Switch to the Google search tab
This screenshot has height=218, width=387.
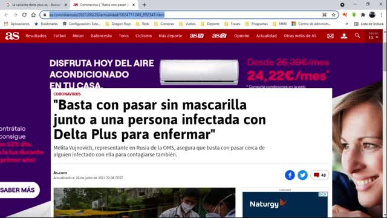[36, 5]
